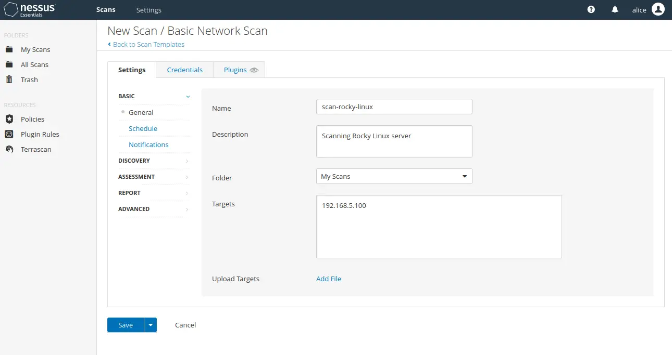Open Schedule settings

coord(143,128)
